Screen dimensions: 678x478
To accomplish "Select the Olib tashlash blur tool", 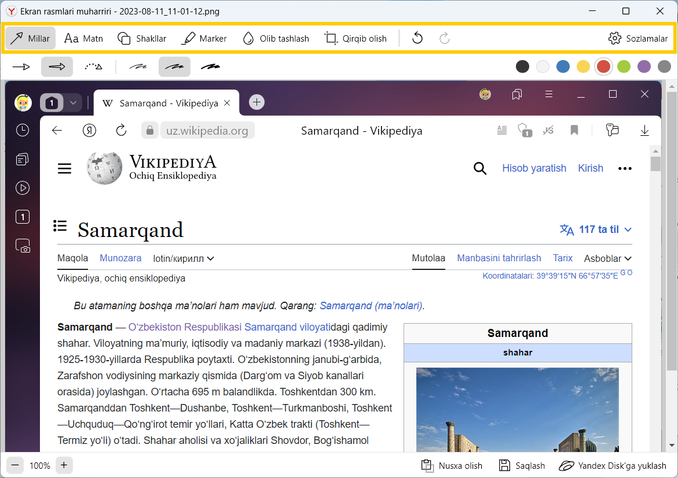I will 276,39.
